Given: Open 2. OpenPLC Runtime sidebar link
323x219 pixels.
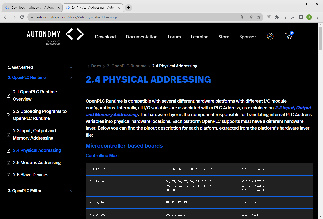Looking at the screenshot, I should tap(27, 77).
